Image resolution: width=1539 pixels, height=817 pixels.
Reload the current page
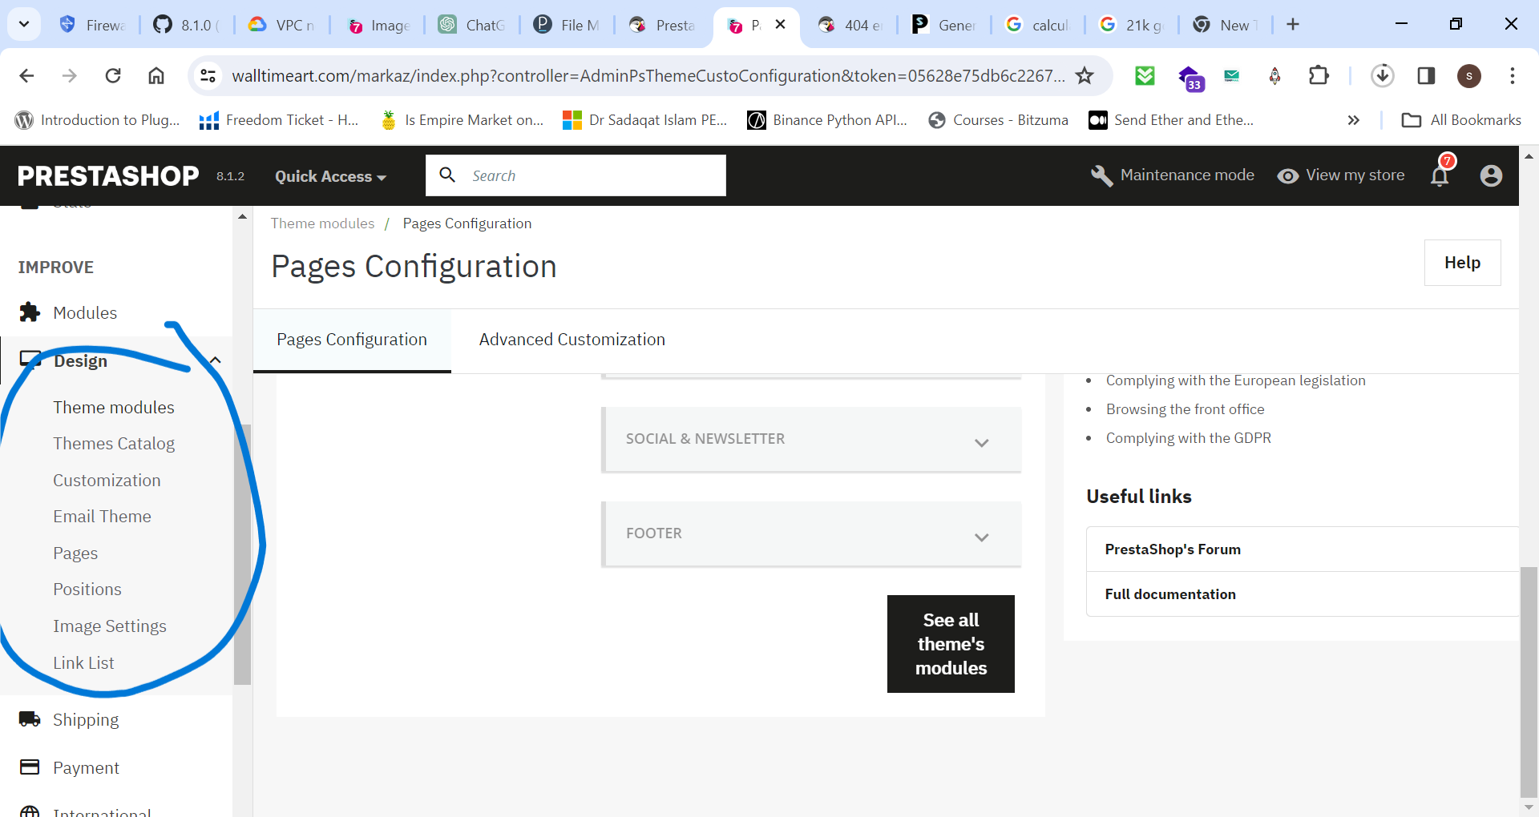click(113, 75)
